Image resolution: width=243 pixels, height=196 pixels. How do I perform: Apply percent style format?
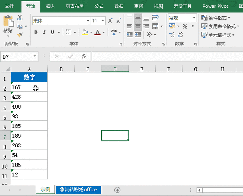185,26
